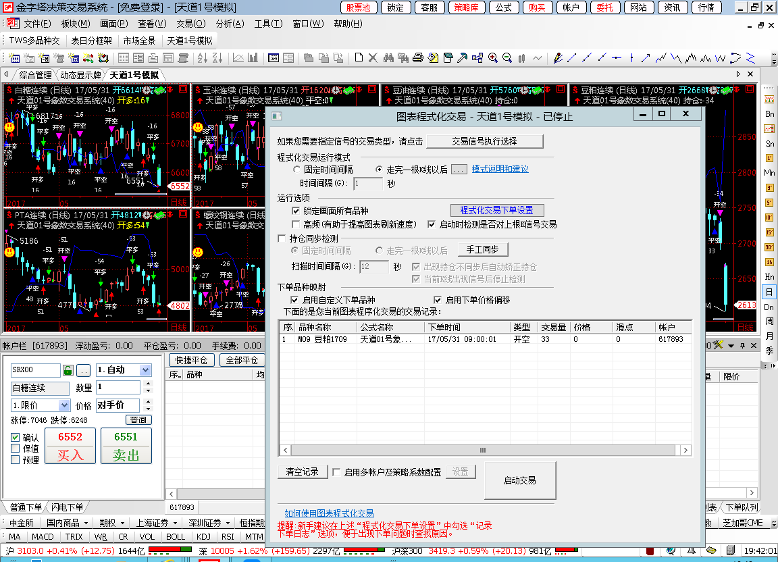Click the pickaxe tool icon in toolbar
The width and height of the screenshot is (778, 562).
[x=463, y=58]
